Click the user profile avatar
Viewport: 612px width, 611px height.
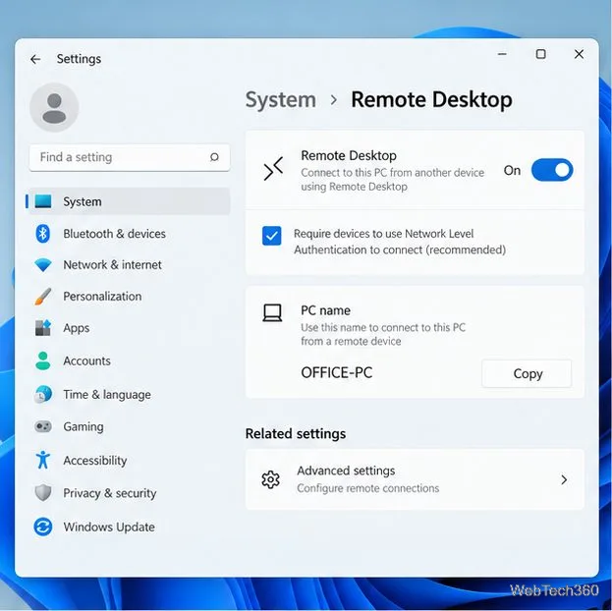(54, 107)
